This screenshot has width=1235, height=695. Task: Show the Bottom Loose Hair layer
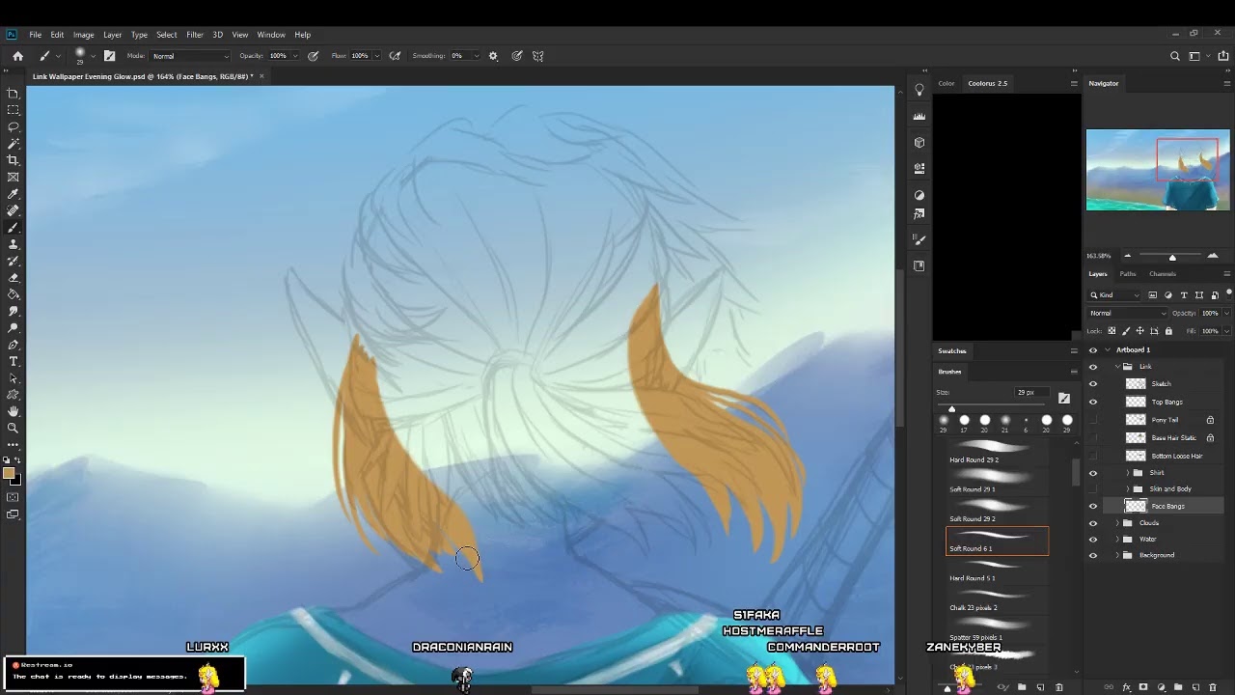tap(1093, 456)
